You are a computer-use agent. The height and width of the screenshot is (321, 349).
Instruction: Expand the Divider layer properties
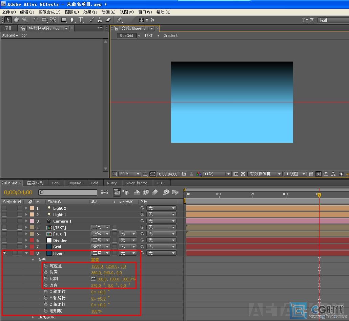26,240
